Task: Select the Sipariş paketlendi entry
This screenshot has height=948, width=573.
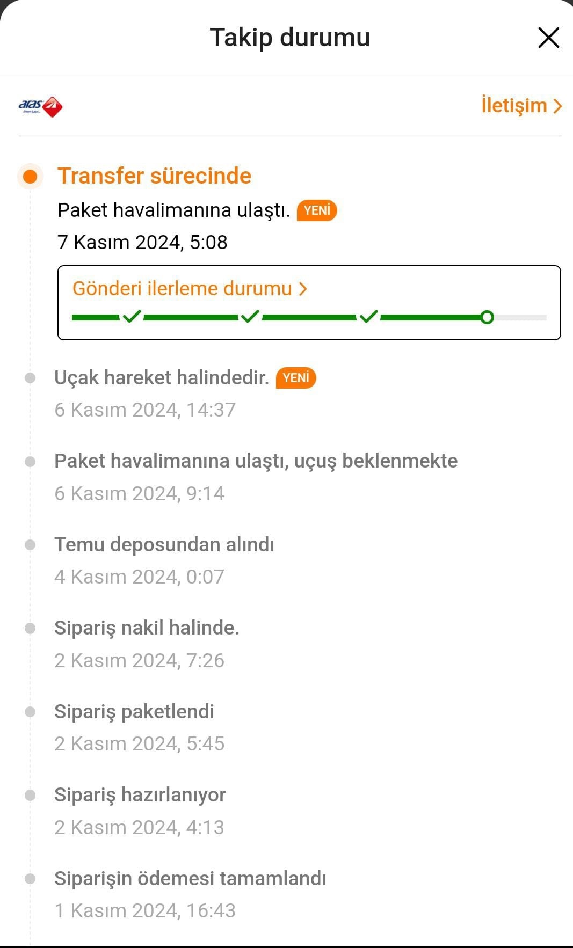Action: (x=134, y=712)
